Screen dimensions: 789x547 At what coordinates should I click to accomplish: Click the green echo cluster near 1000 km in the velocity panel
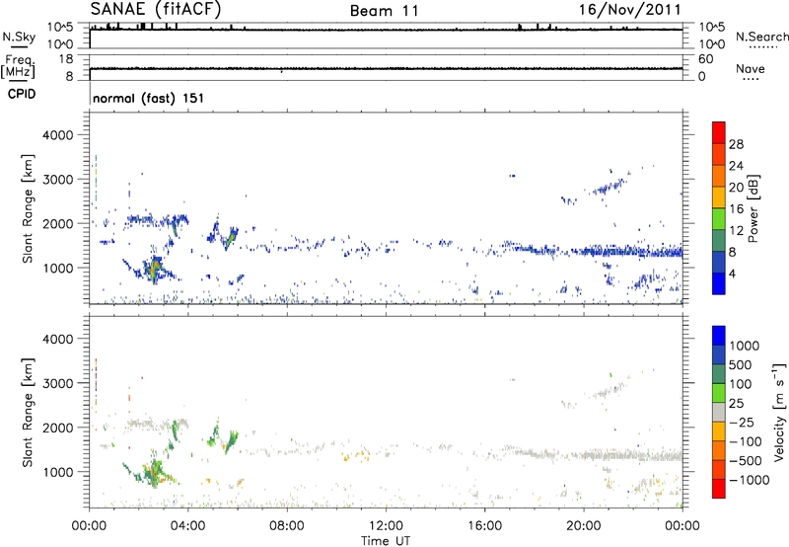coord(154,474)
